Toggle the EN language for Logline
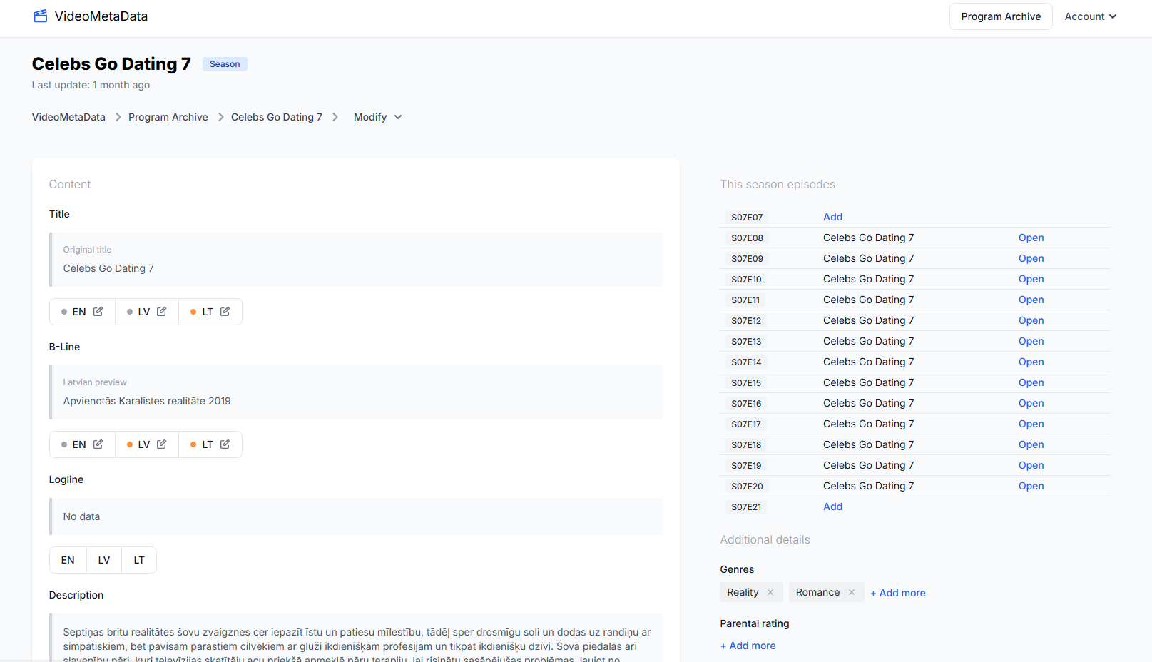Viewport: 1152px width, 662px height. 68,560
